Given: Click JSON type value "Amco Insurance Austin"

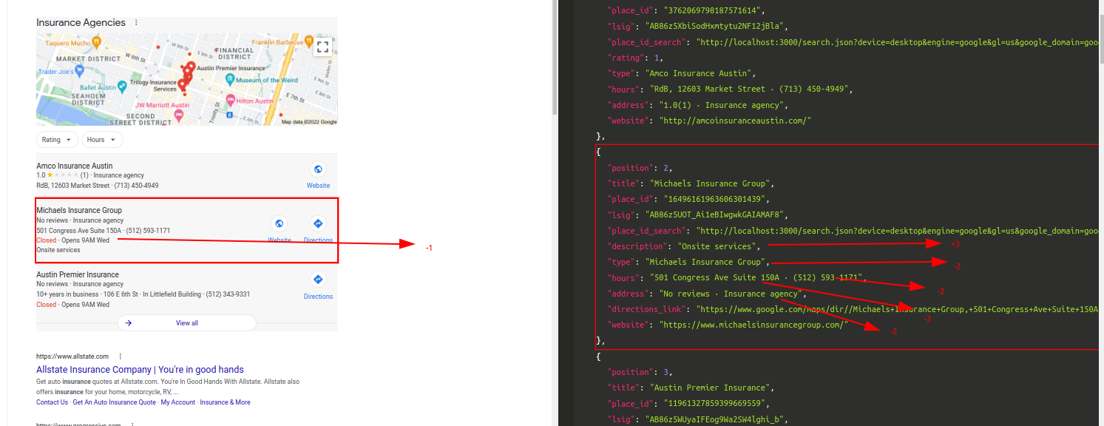Looking at the screenshot, I should pyautogui.click(x=699, y=73).
